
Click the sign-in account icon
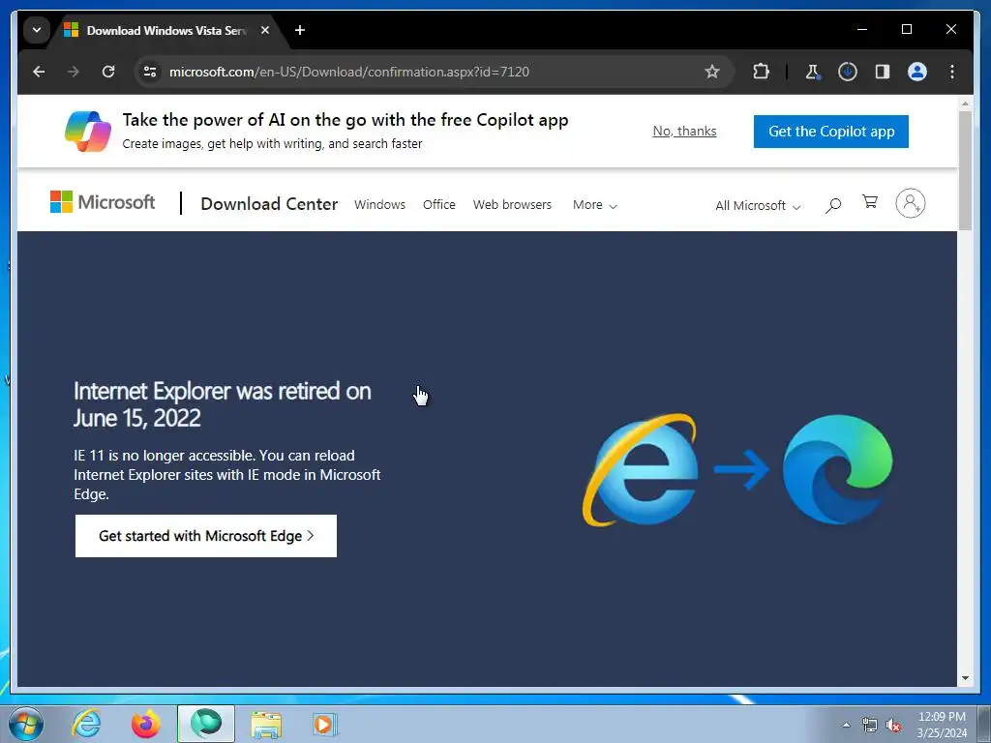pos(910,203)
